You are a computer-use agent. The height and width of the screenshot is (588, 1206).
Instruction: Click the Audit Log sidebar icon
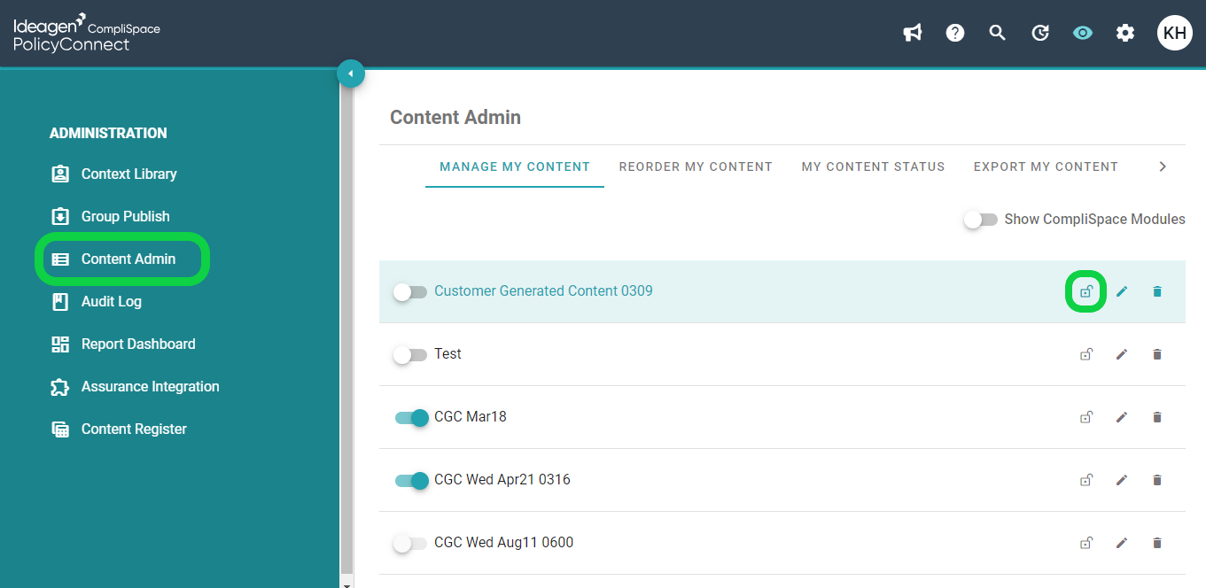click(60, 302)
